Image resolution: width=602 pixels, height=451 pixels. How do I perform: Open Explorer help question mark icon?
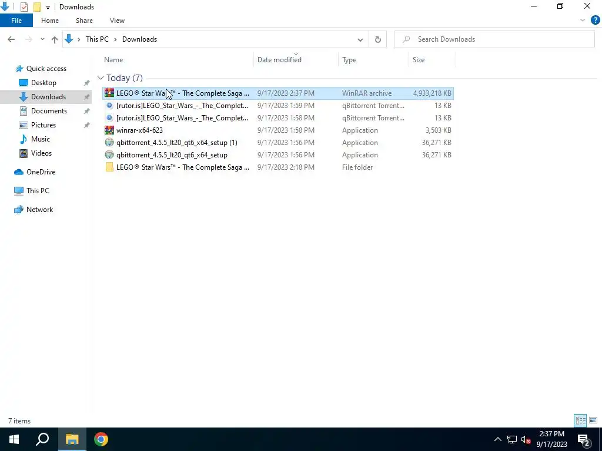pyautogui.click(x=595, y=21)
